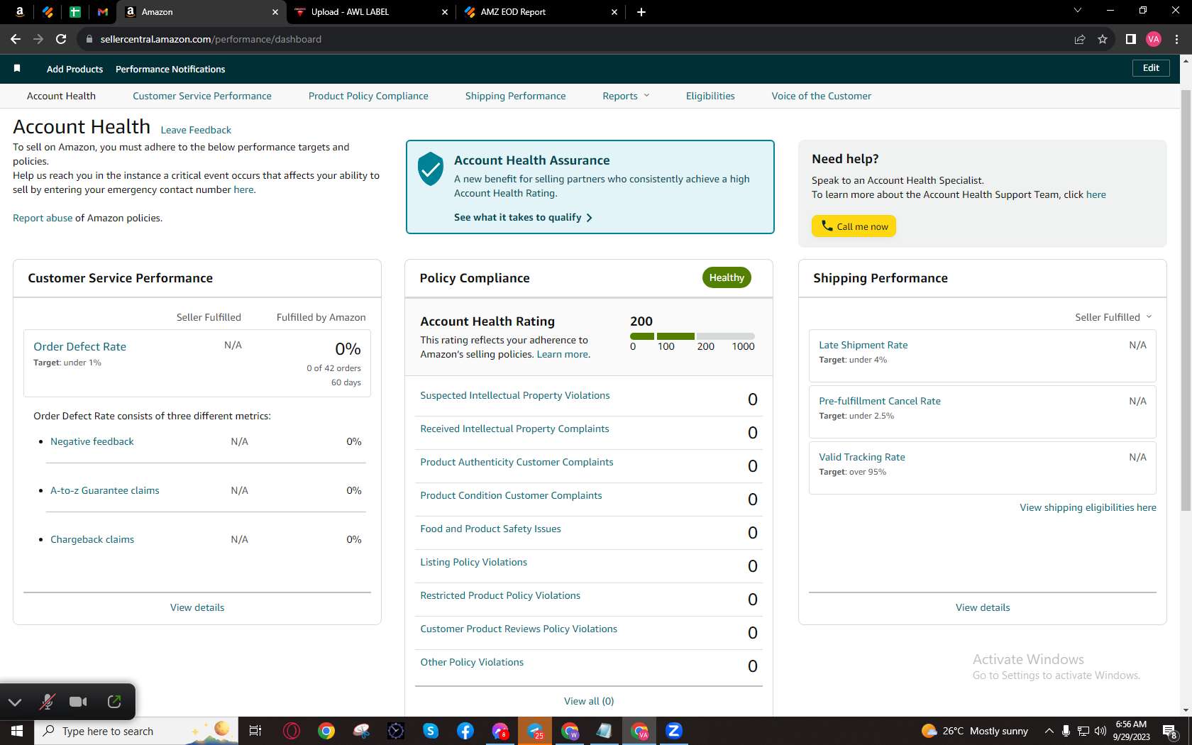The image size is (1192, 745).
Task: Open Customer Service Performance menu tab
Action: pos(202,96)
